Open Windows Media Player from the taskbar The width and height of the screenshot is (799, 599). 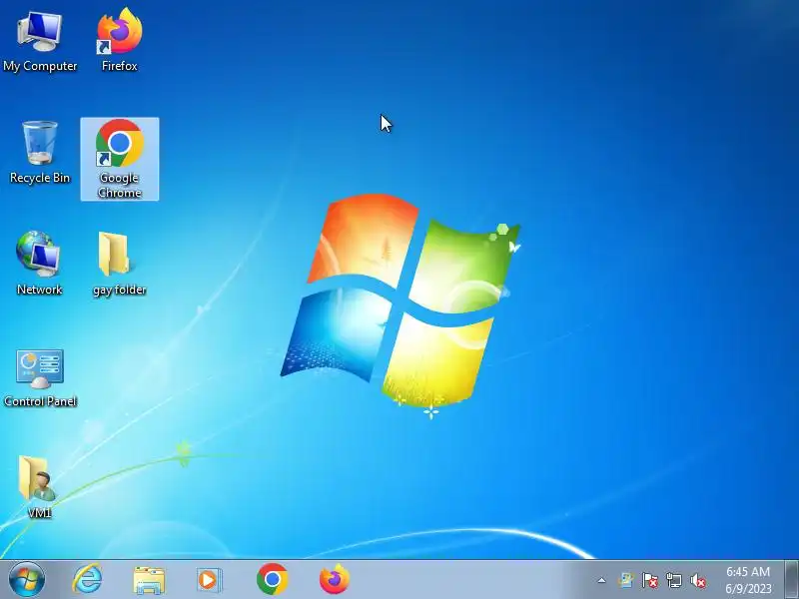pos(209,580)
